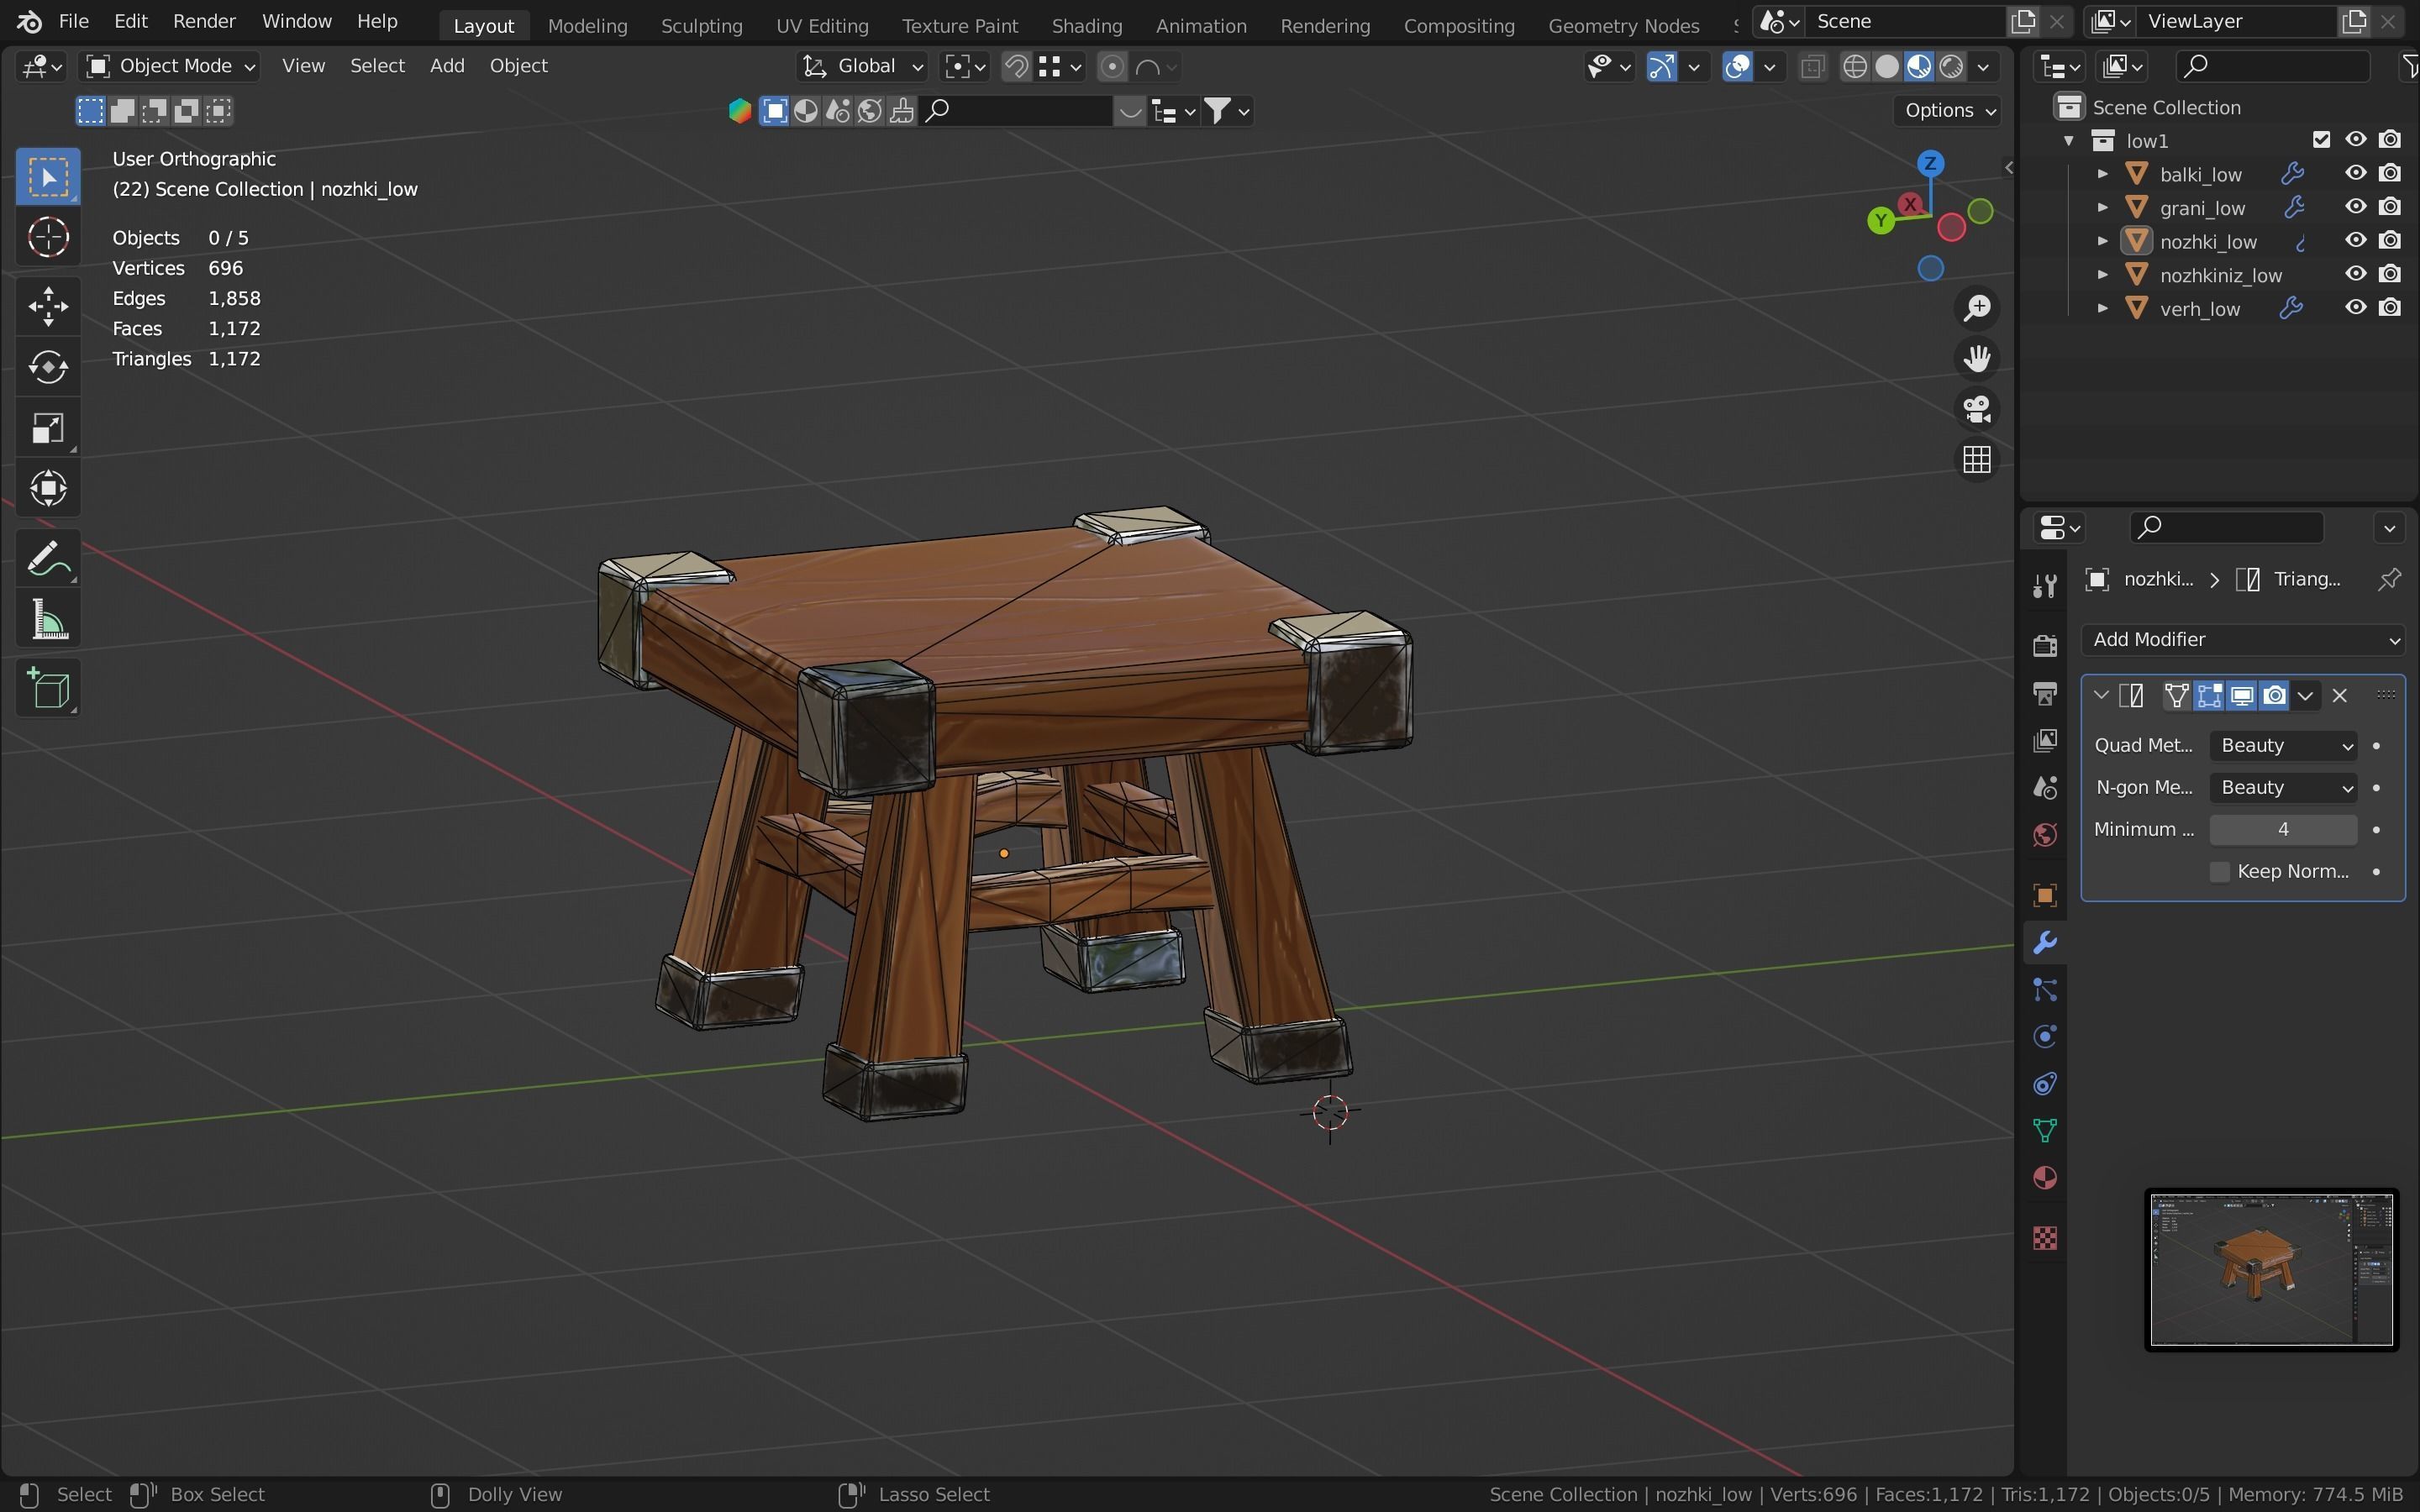
Task: Open the Object Mode dropdown
Action: tap(170, 66)
